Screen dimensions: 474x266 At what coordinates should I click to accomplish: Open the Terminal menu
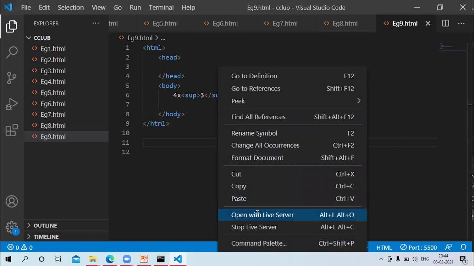pyautogui.click(x=161, y=7)
